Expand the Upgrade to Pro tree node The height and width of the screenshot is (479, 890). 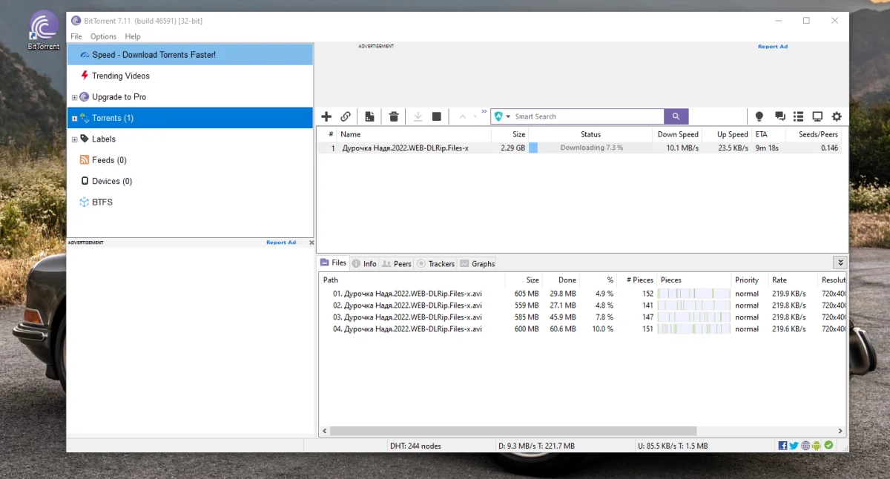(x=74, y=97)
